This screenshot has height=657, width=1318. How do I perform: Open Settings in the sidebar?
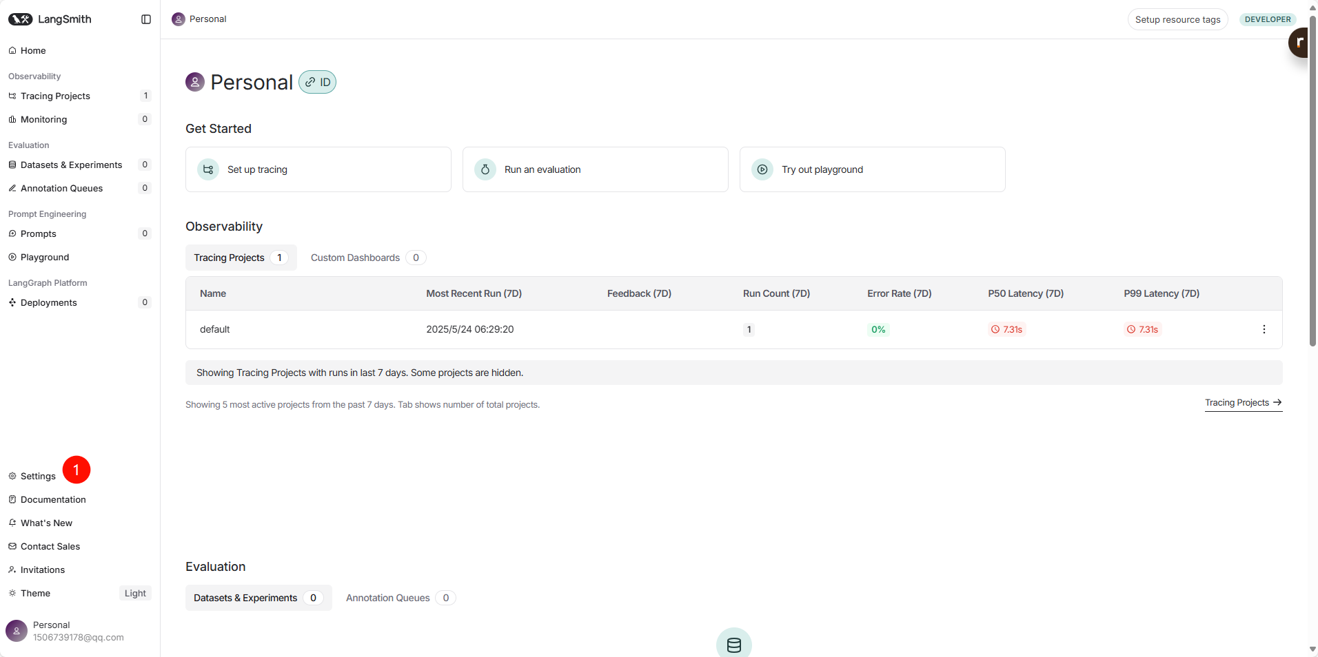click(38, 476)
